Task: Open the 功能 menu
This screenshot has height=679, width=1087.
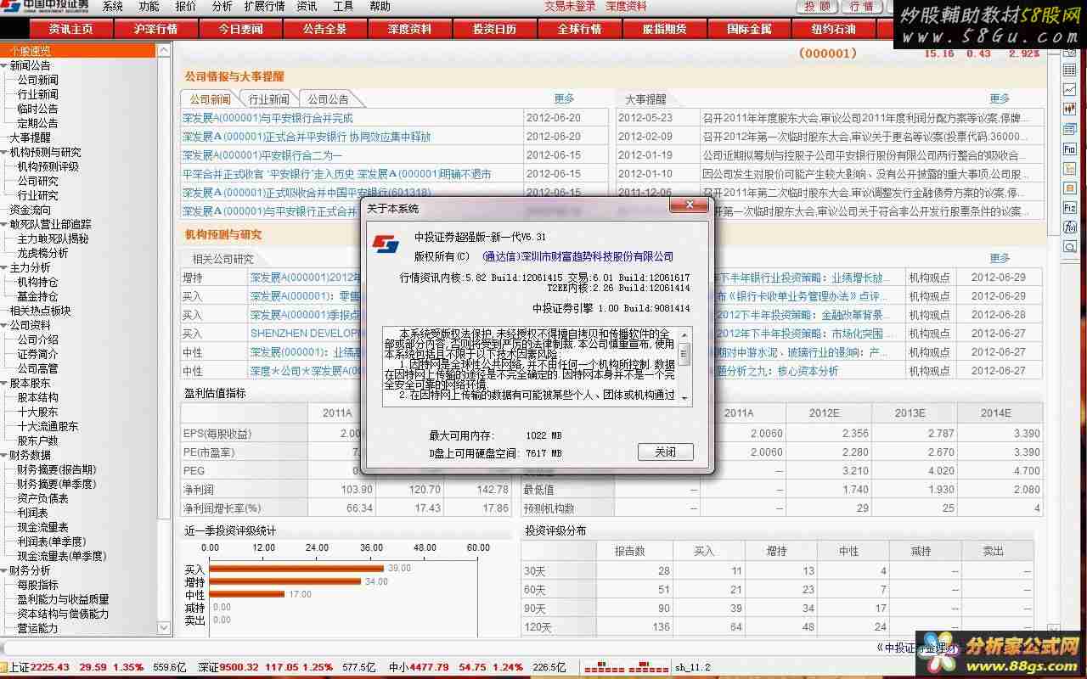Action: tap(149, 7)
